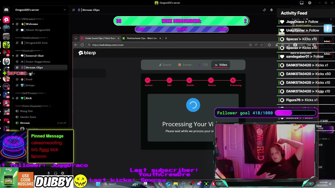Open the Stream-Clips channel

41,68
